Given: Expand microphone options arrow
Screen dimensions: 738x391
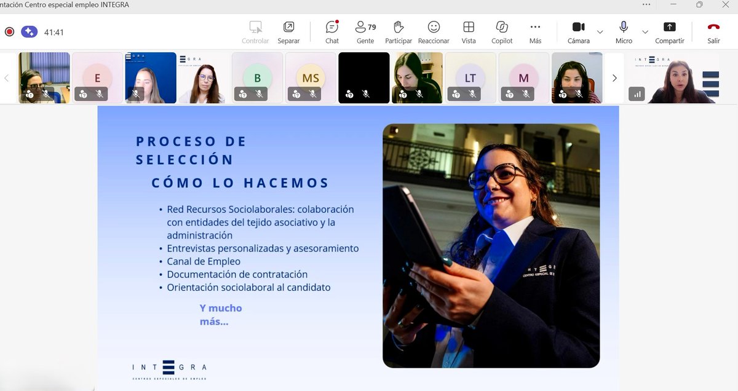Looking at the screenshot, I should click(x=645, y=32).
